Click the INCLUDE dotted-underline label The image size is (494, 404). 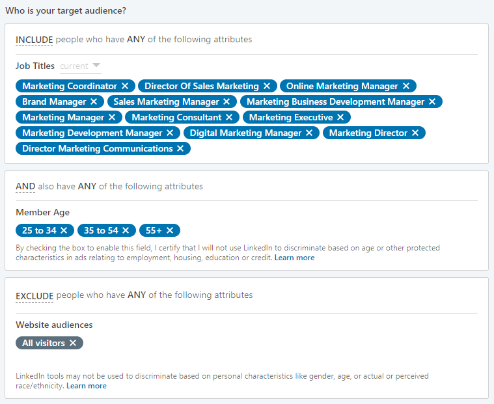(34, 40)
